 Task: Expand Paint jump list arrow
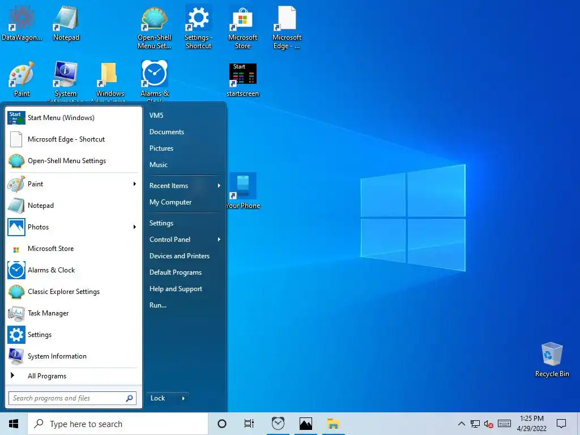click(135, 184)
